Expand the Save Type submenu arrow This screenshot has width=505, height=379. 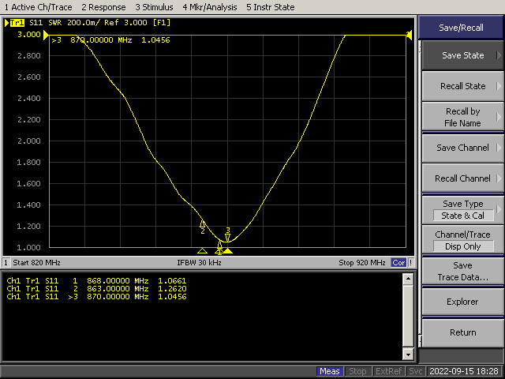coord(499,209)
